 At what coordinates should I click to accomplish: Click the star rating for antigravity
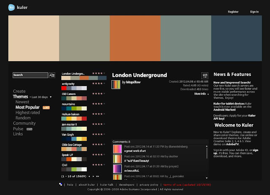point(99,84)
